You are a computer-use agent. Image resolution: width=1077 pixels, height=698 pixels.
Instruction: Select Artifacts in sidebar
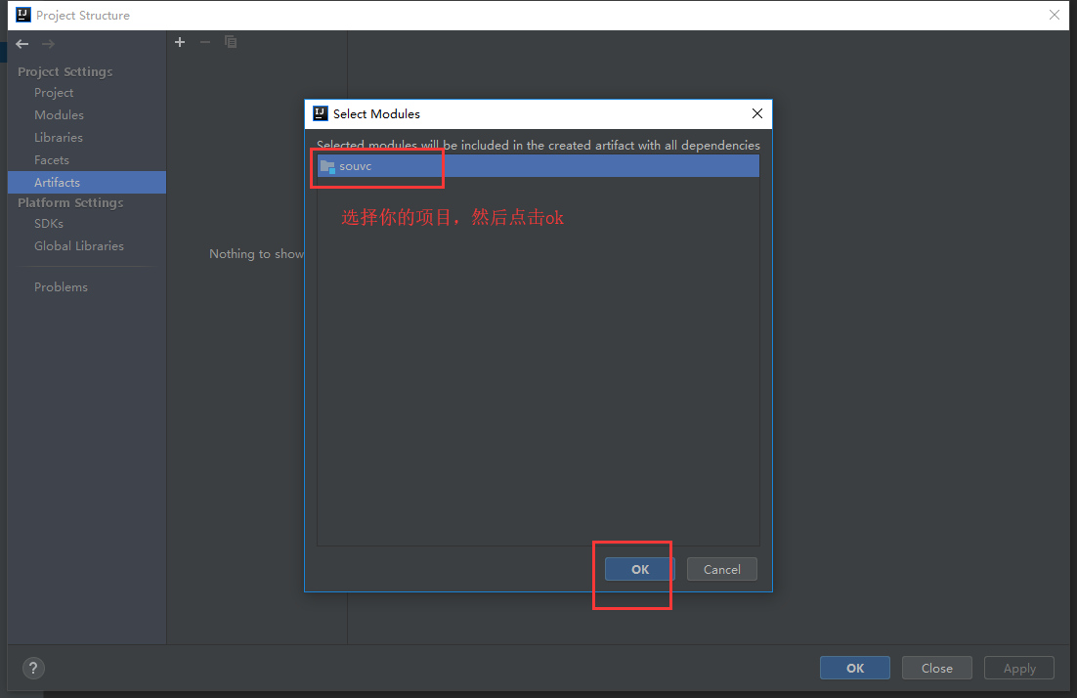(87, 182)
